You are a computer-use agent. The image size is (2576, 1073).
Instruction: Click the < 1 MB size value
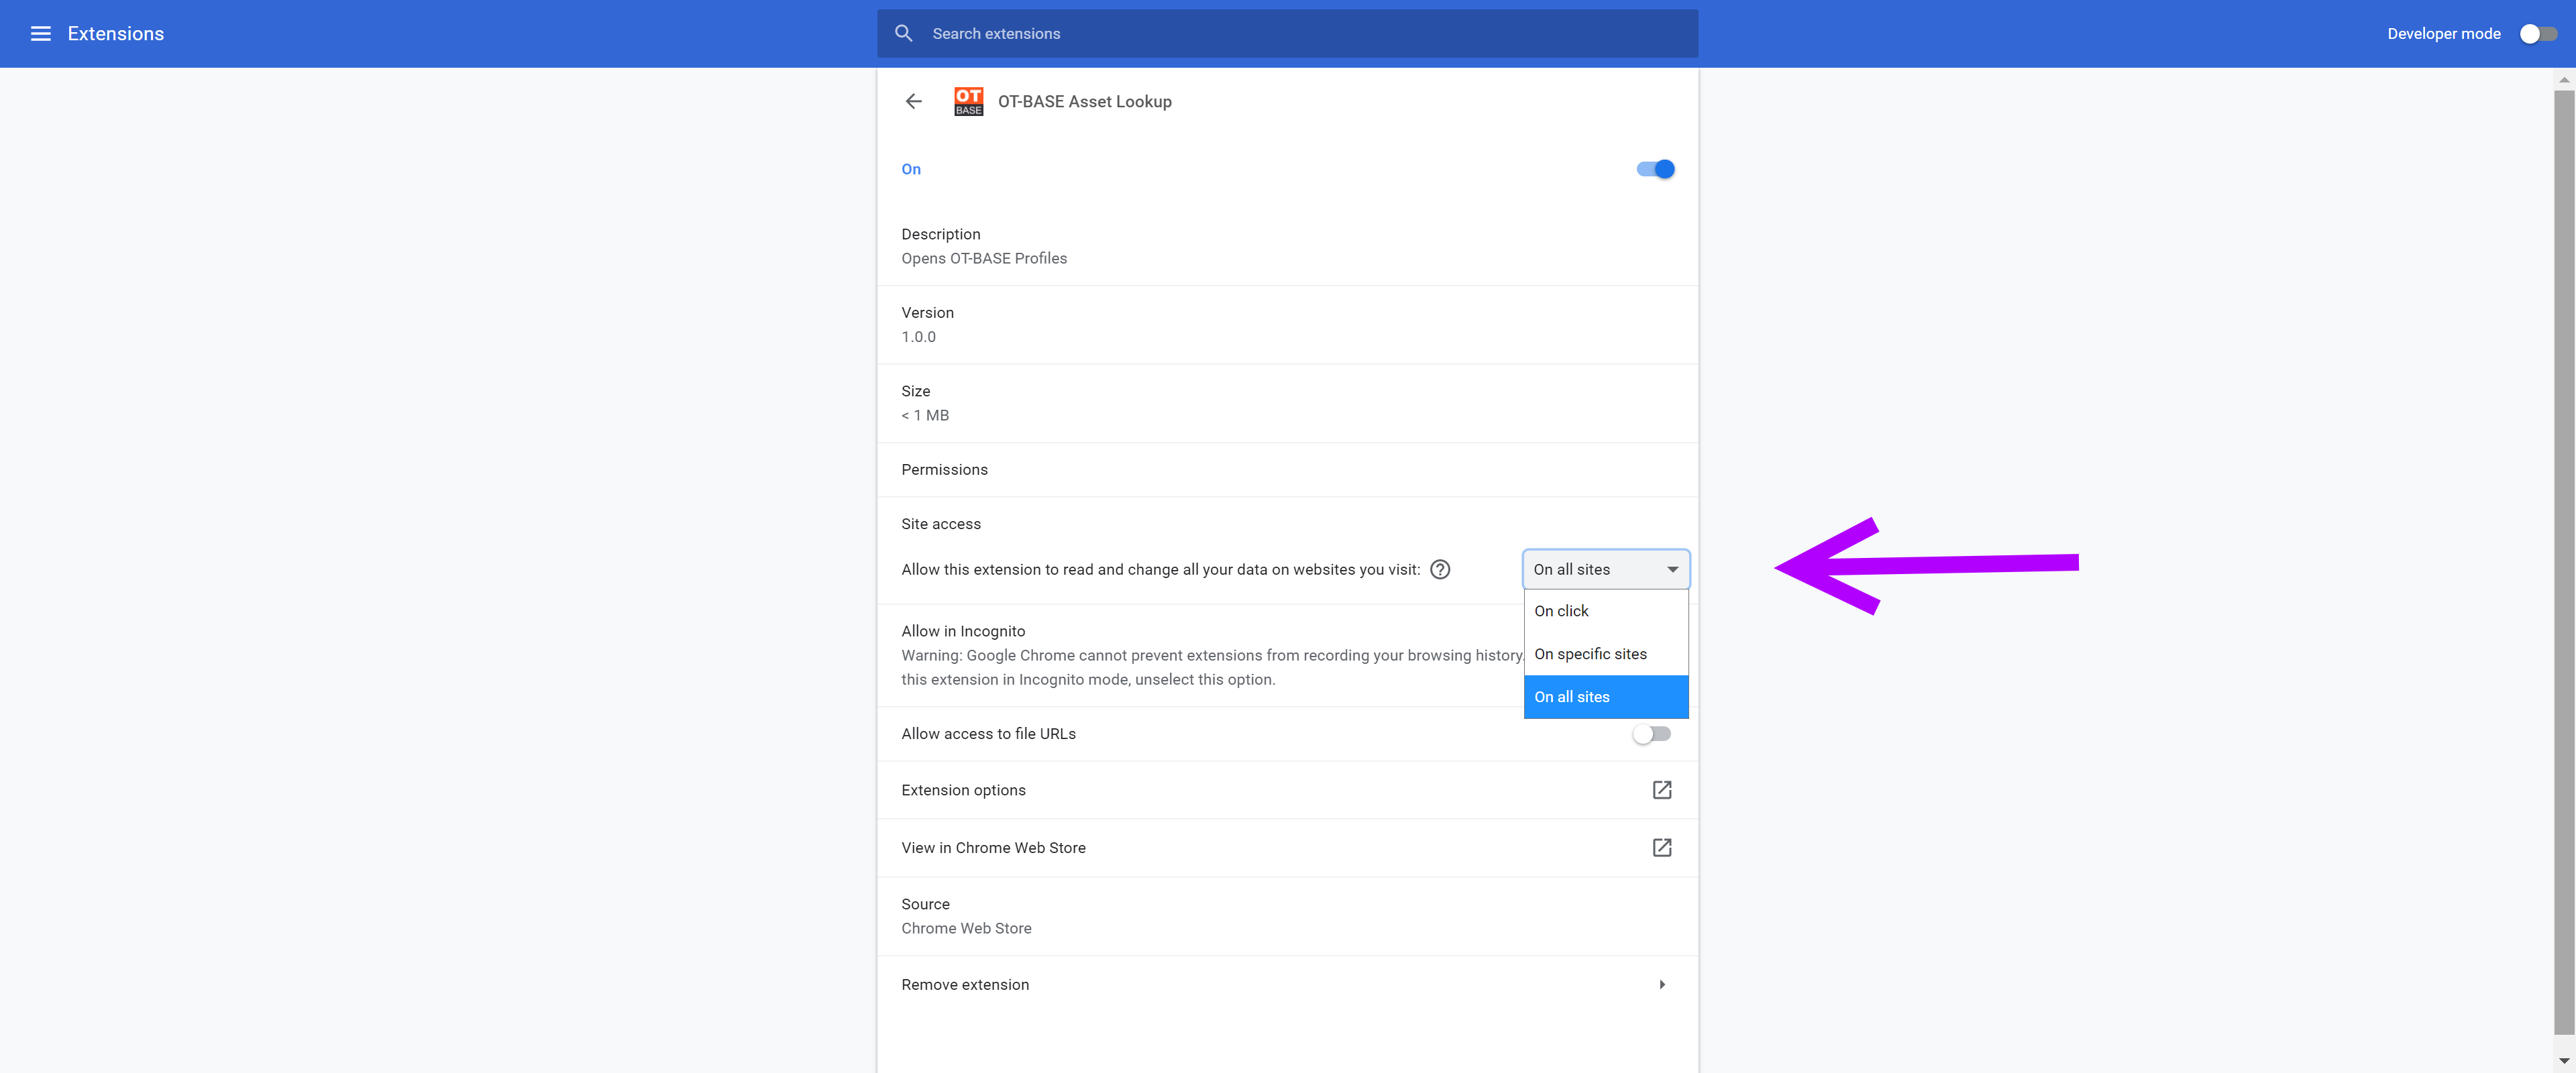click(x=925, y=415)
